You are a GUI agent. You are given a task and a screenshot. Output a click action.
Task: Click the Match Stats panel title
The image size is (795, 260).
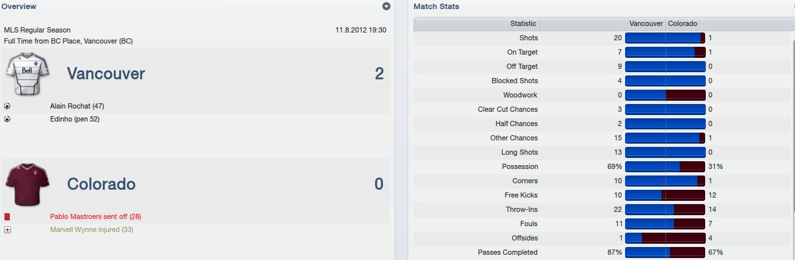[436, 6]
